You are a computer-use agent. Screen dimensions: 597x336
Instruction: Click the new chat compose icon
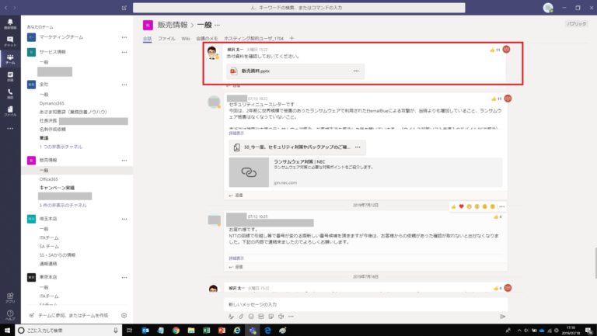pos(126,8)
